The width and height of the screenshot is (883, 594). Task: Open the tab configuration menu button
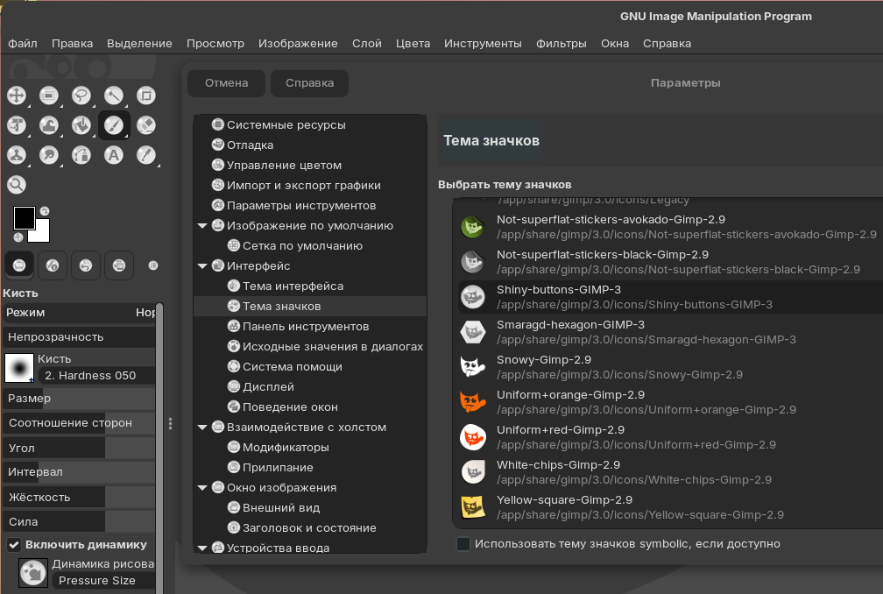click(153, 265)
